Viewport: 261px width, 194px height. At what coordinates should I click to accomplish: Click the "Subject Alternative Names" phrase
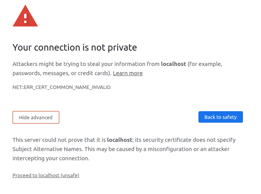pos(48,149)
